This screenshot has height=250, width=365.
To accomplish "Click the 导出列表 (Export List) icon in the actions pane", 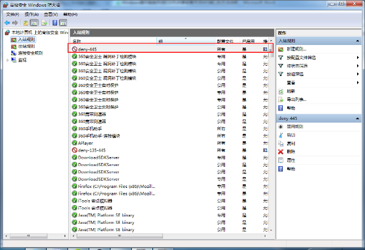I will (280, 100).
